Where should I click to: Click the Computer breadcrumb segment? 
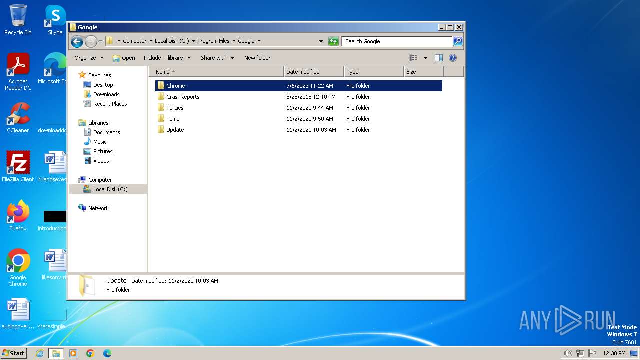click(x=135, y=41)
